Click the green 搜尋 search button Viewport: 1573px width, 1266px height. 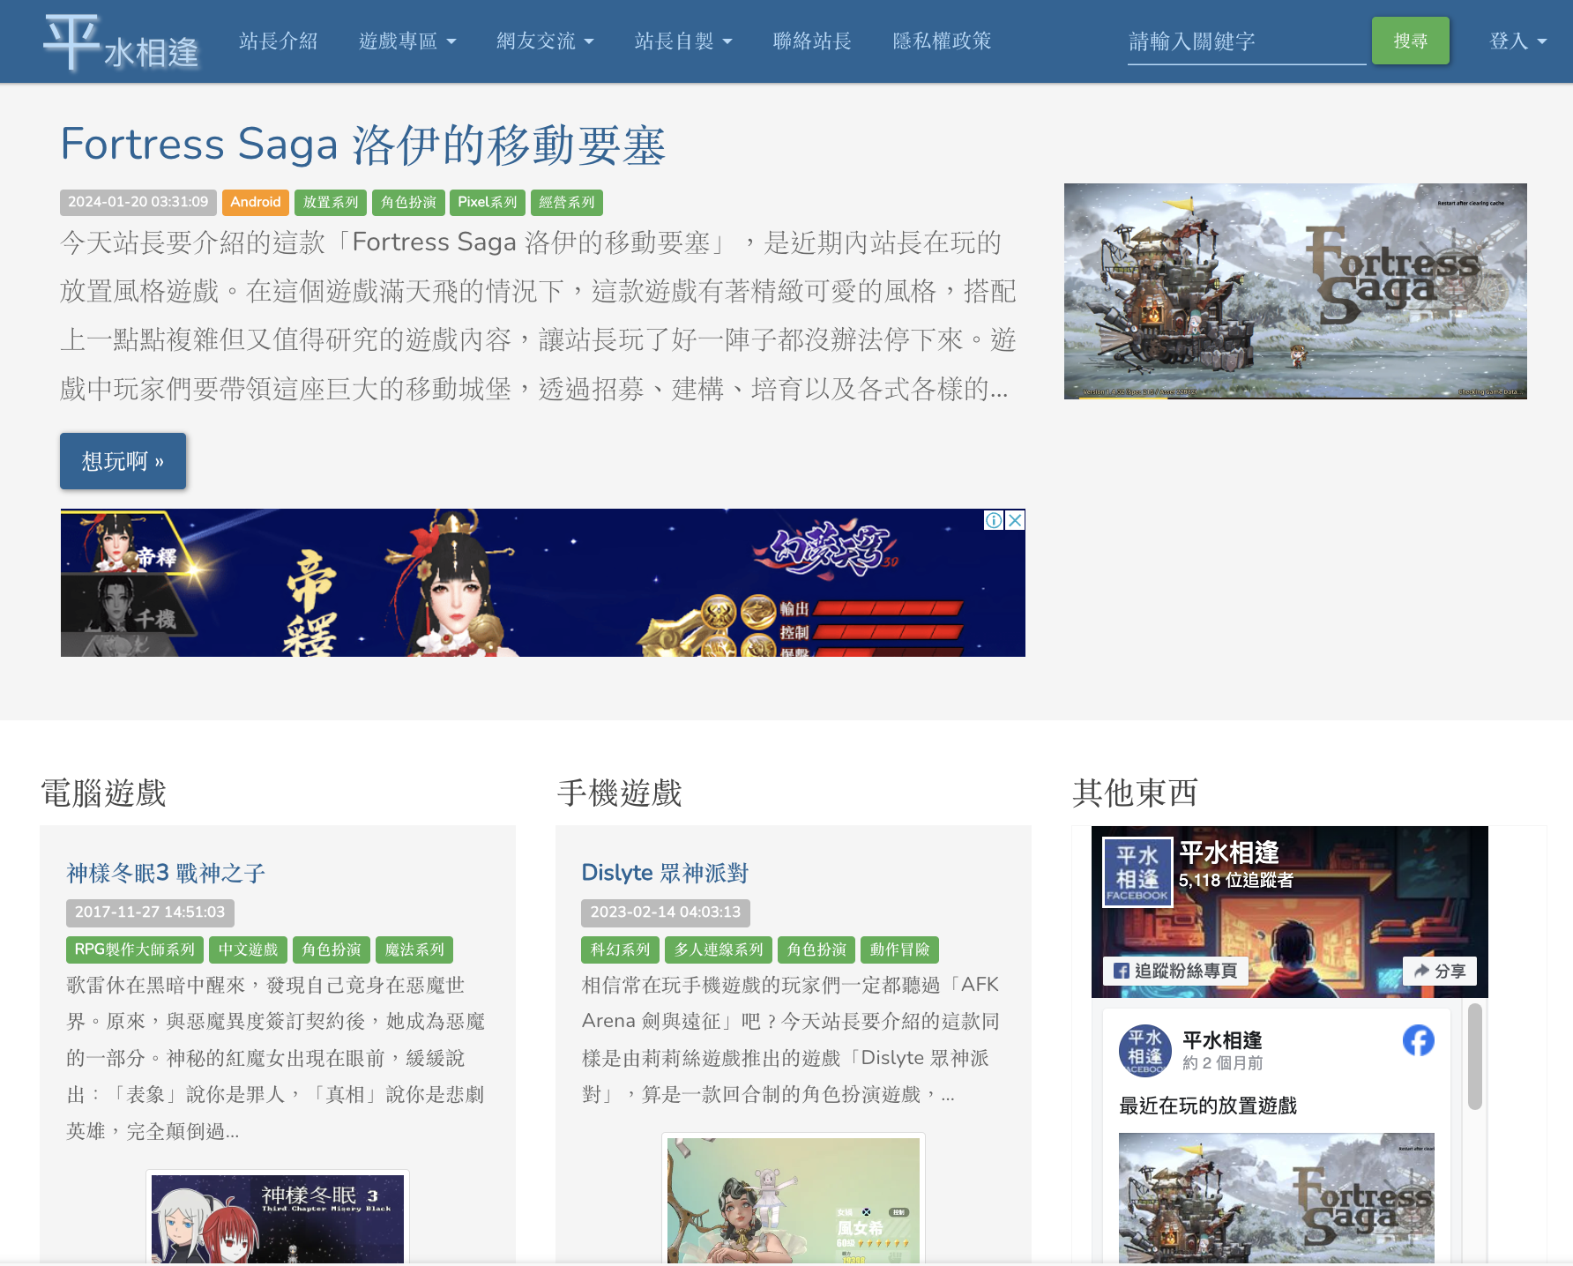click(1410, 41)
